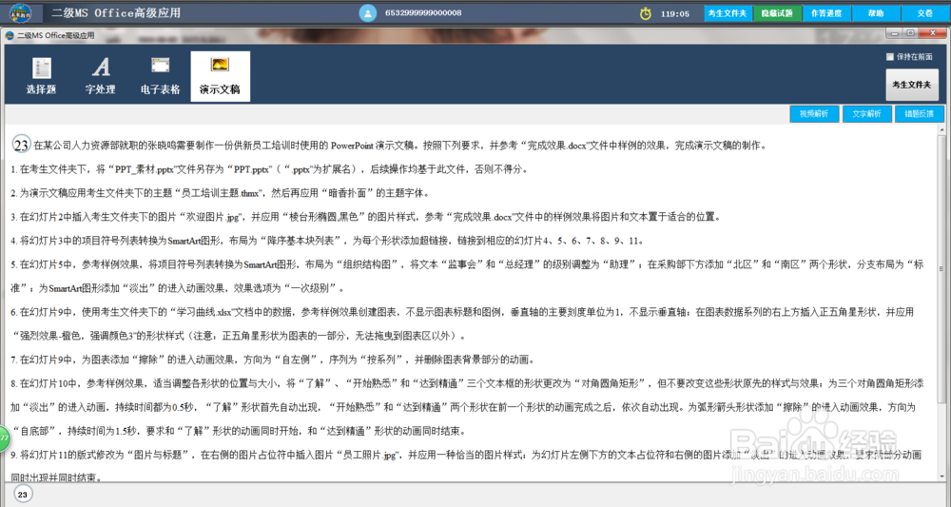Click the 演示文稿 slide icon
The height and width of the screenshot is (507, 951).
[220, 65]
